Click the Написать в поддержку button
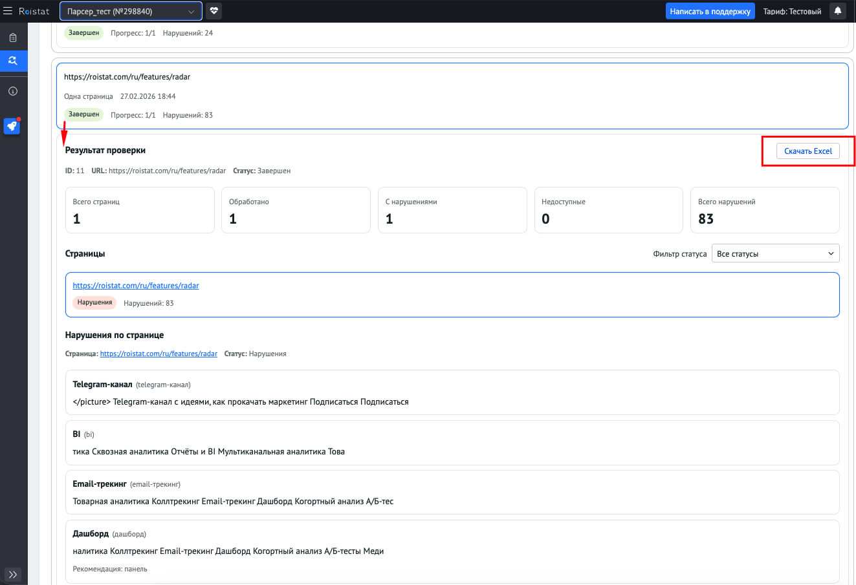The width and height of the screenshot is (856, 585). (x=710, y=11)
